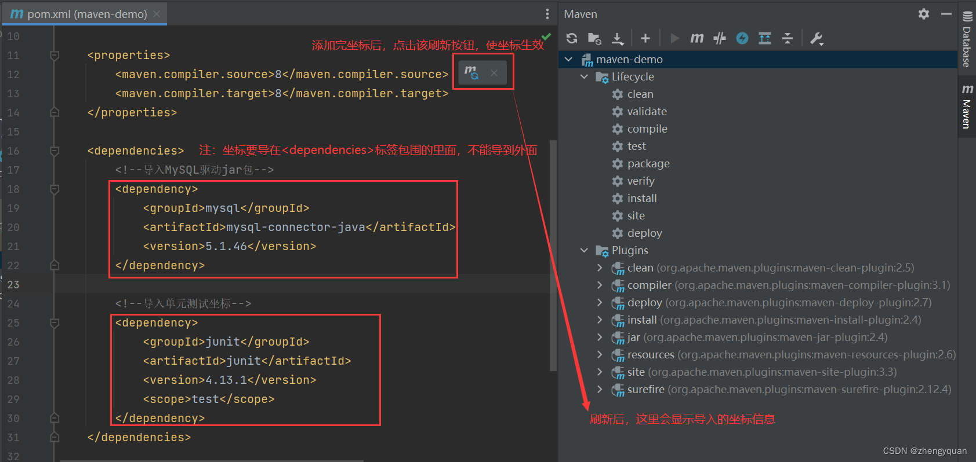Expand the clean plugin node
Screen dimensions: 976x462
(600, 267)
